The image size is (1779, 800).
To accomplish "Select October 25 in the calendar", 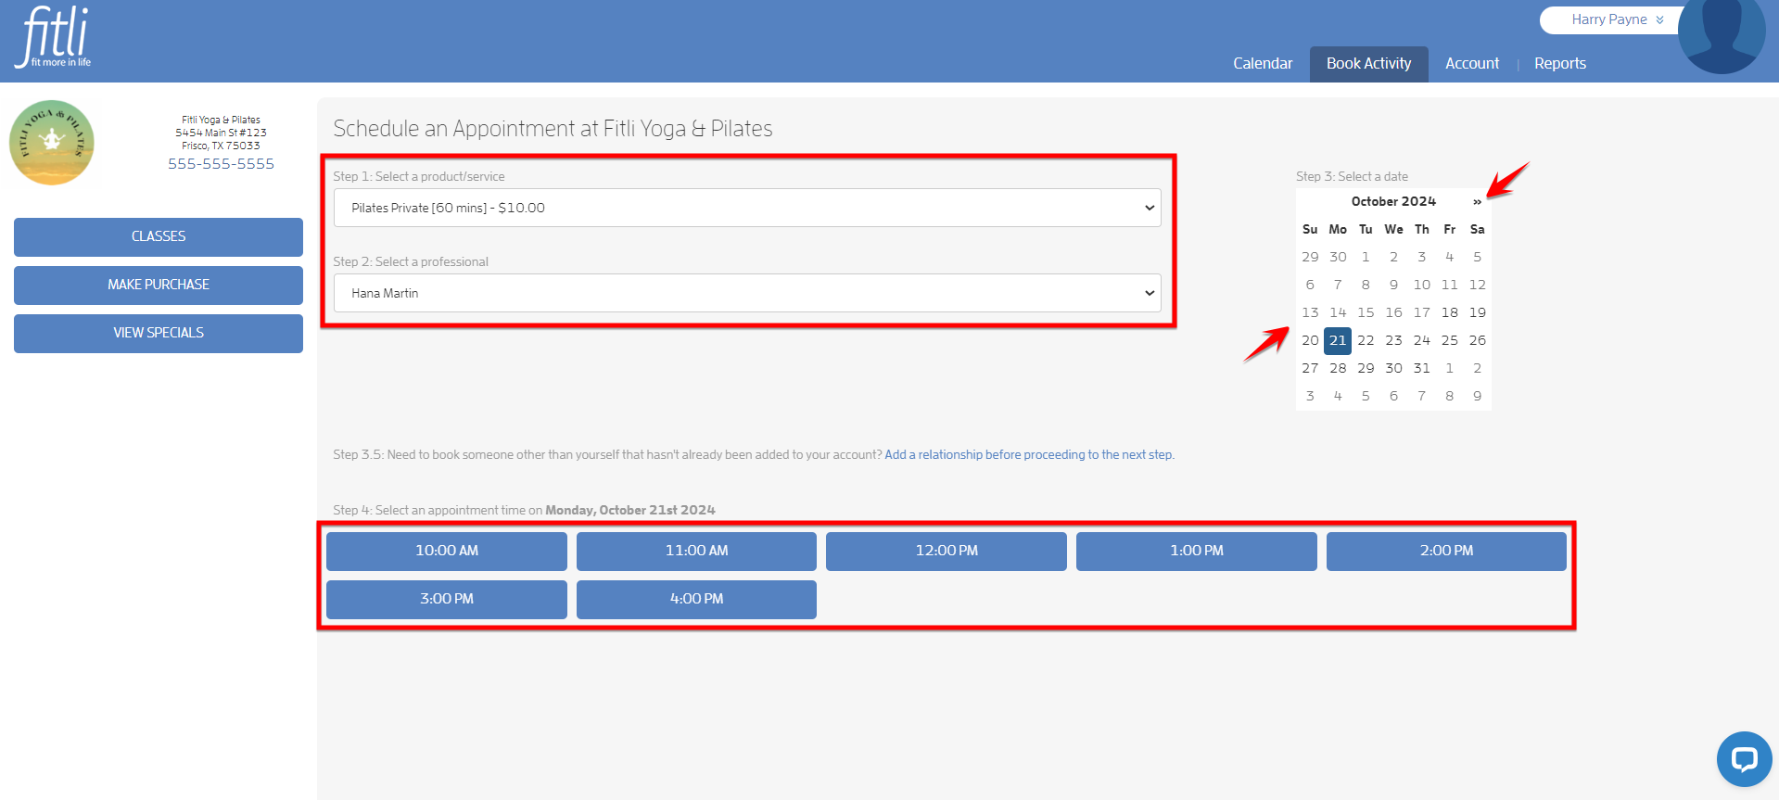I will click(1450, 340).
